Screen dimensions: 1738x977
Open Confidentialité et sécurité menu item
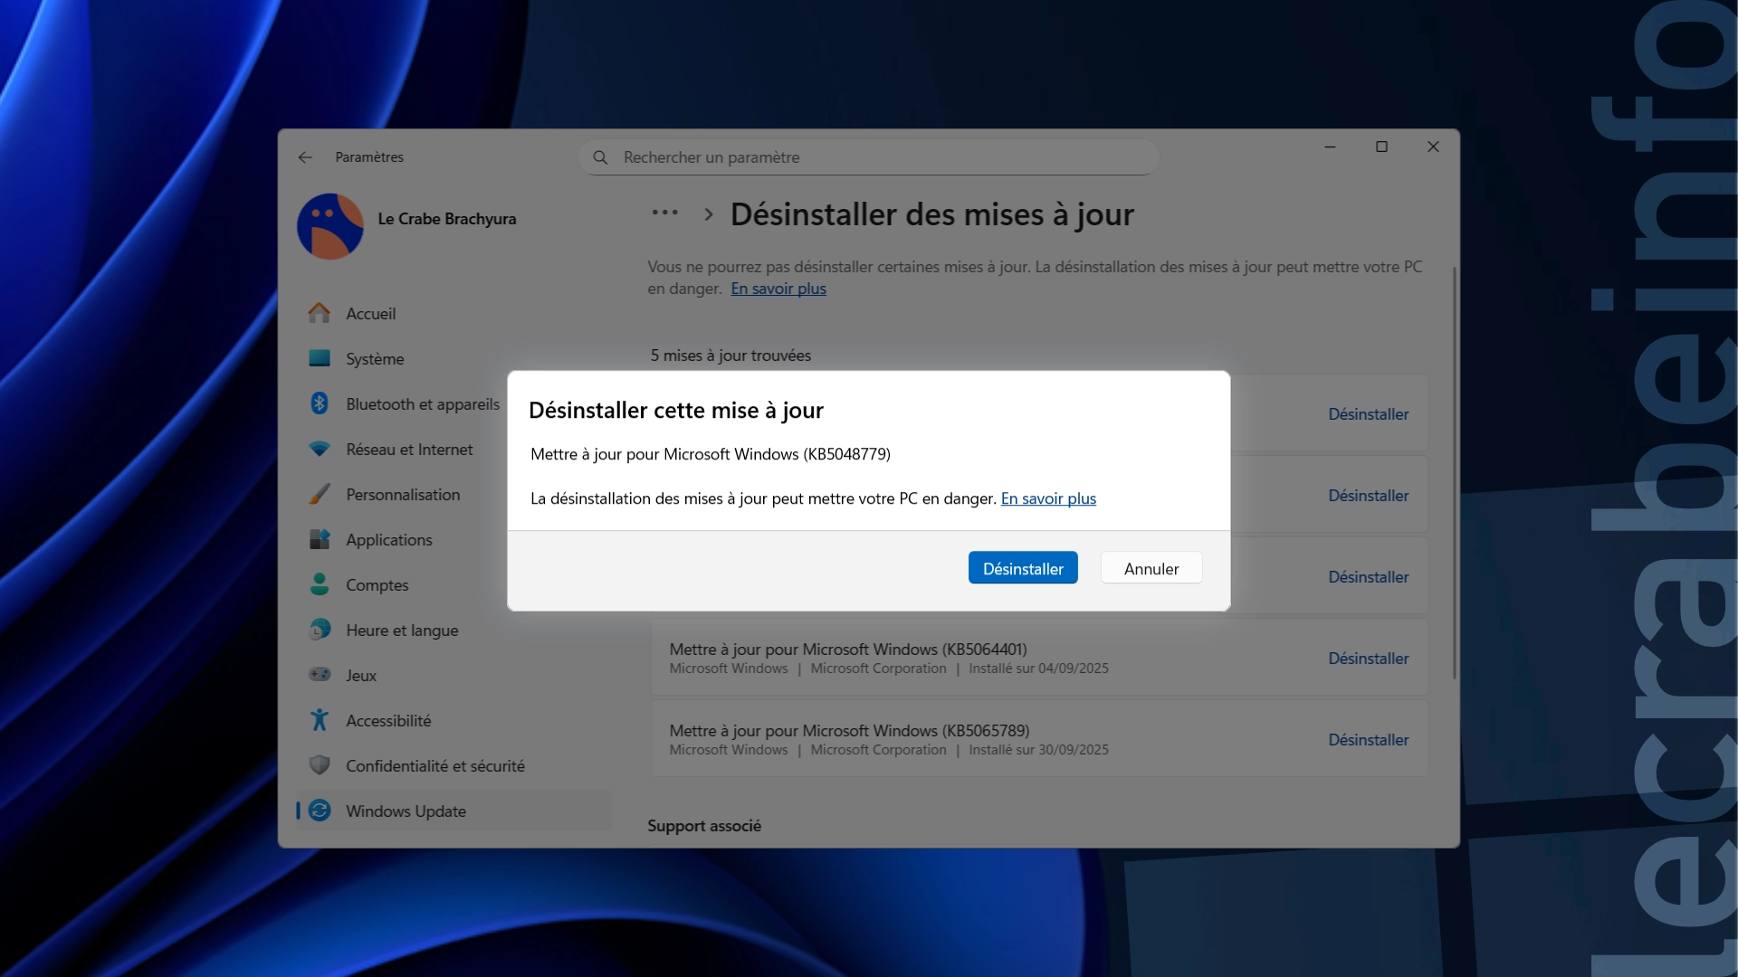434,765
